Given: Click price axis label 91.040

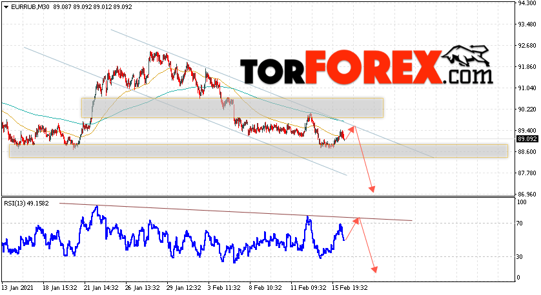Looking at the screenshot, I should 527,88.
